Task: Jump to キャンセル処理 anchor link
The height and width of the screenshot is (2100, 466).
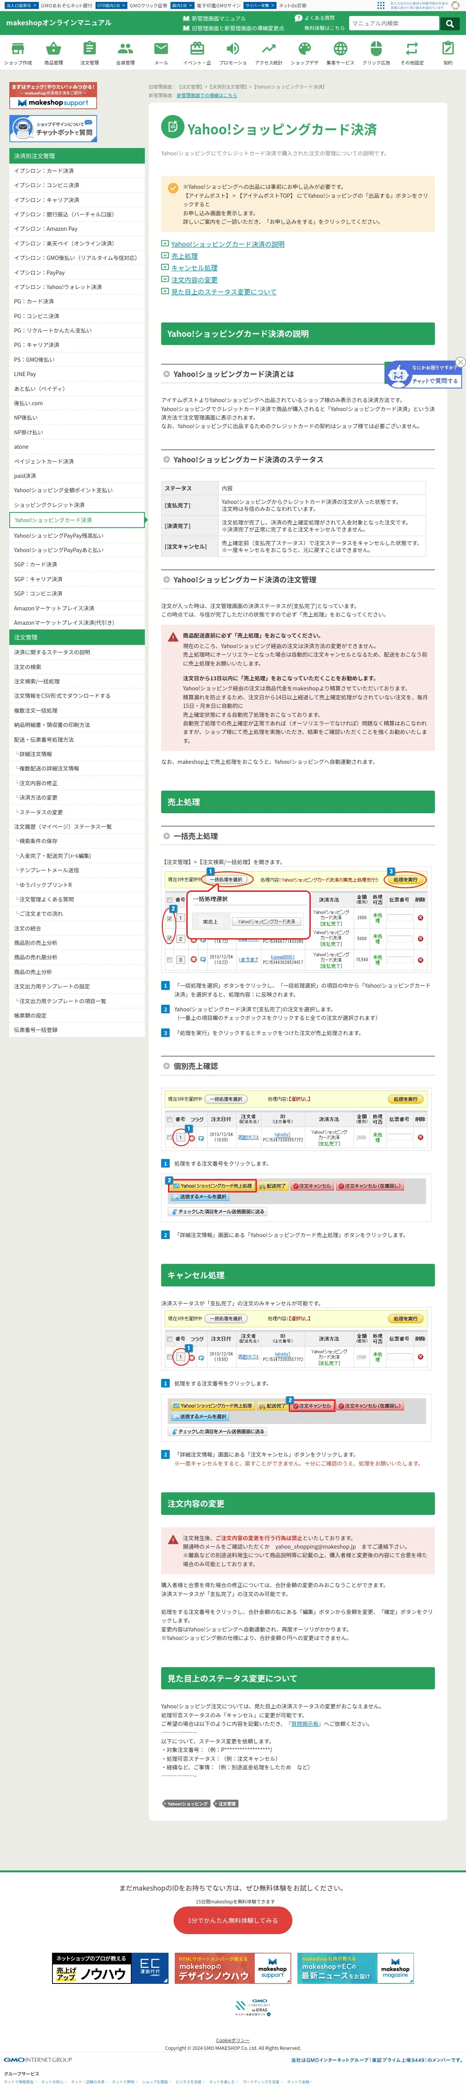Action: click(194, 267)
